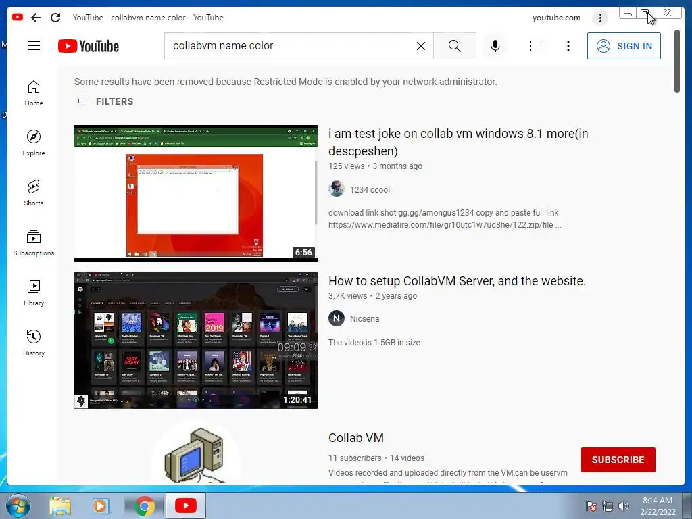Open Shorts in the sidebar
Image resolution: width=692 pixels, height=519 pixels.
(x=34, y=193)
